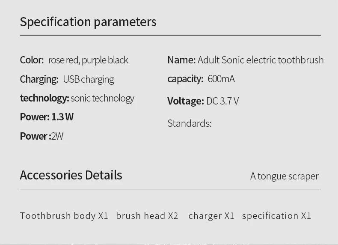The height and width of the screenshot is (245, 338).
Task: Click the technology label
Action: (44, 98)
